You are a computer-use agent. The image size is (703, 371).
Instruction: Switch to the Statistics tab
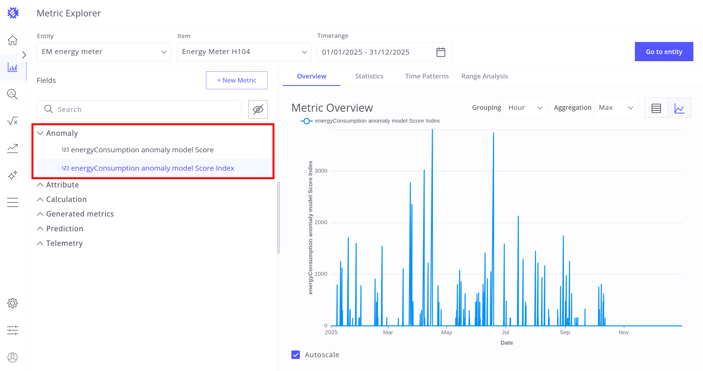(x=369, y=76)
